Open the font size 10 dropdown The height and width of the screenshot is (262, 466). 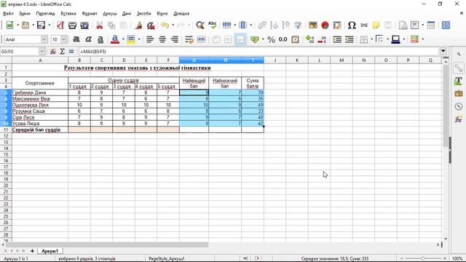coord(64,39)
